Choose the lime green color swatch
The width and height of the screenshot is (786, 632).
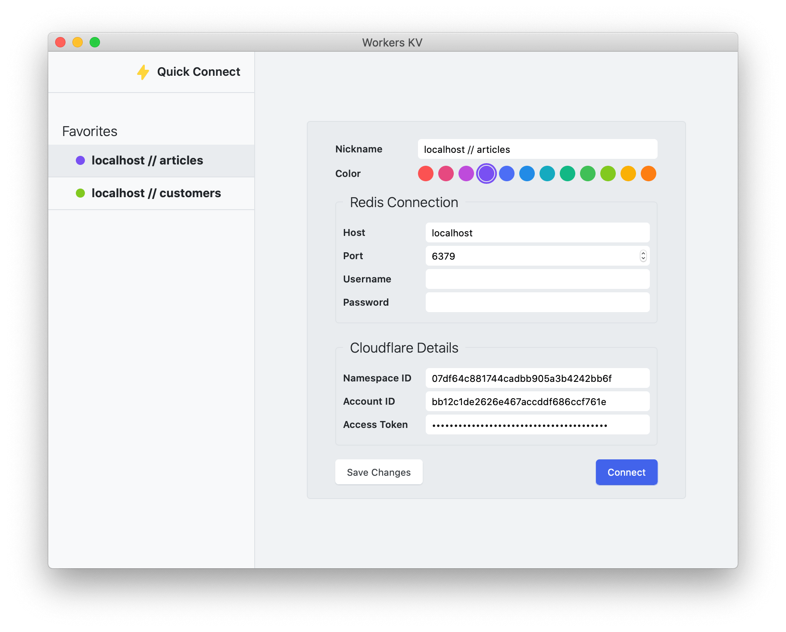click(x=608, y=173)
